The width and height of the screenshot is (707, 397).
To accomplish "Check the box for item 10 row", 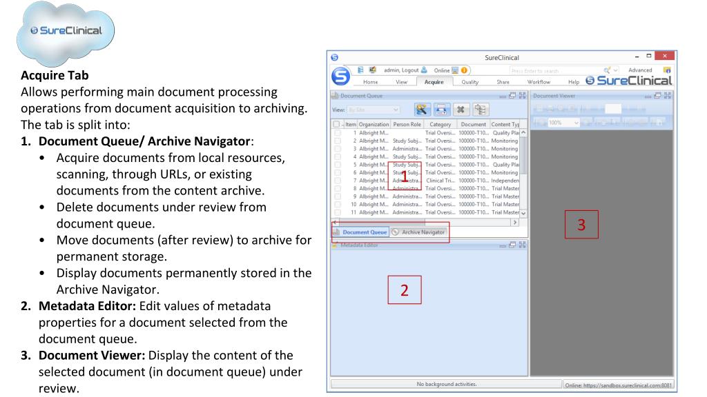I will [337, 204].
